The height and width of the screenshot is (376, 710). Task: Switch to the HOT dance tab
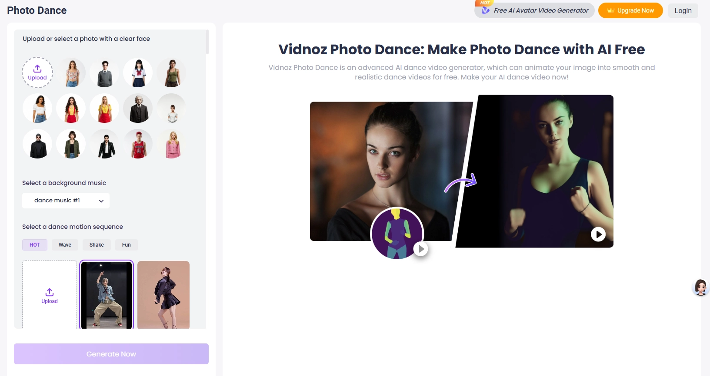pyautogui.click(x=35, y=245)
